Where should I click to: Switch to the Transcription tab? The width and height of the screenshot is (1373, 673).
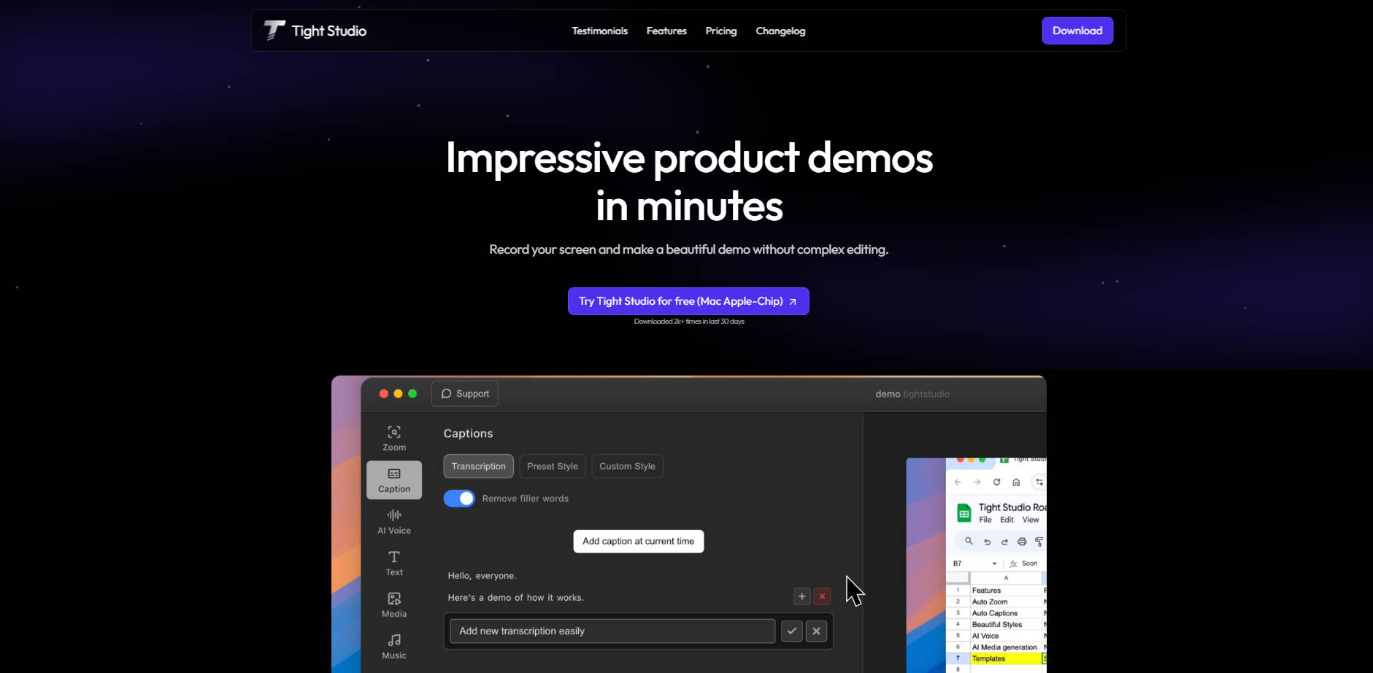tap(478, 467)
